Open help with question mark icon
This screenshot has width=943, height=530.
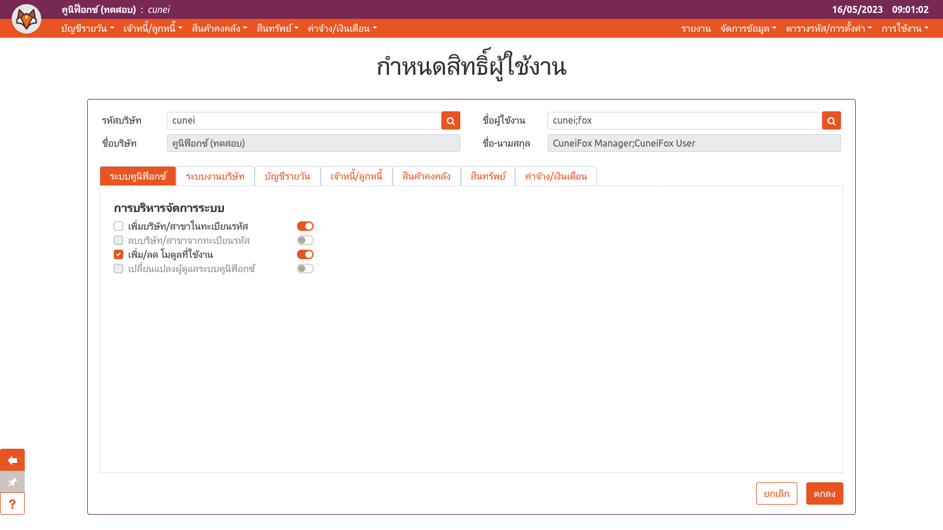click(12, 504)
